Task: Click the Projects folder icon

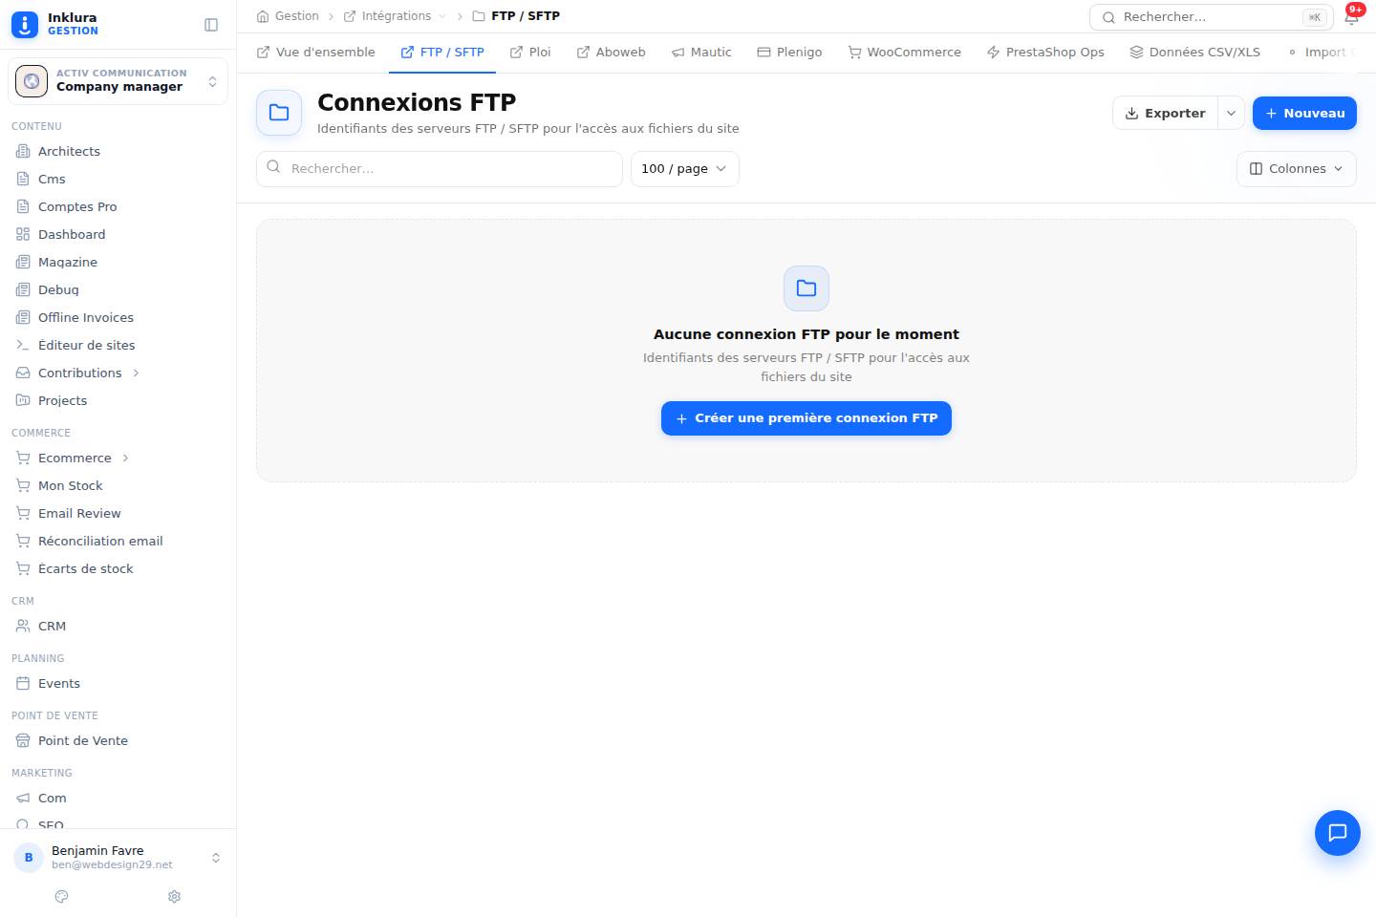Action: click(23, 400)
